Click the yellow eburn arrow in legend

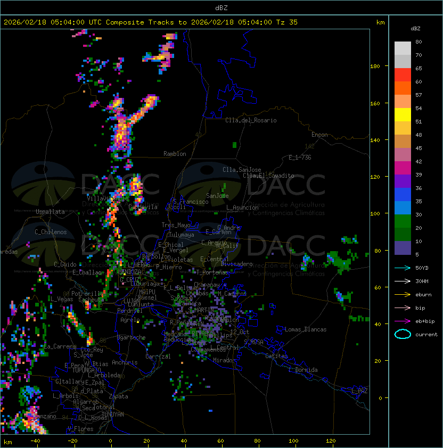point(403,295)
